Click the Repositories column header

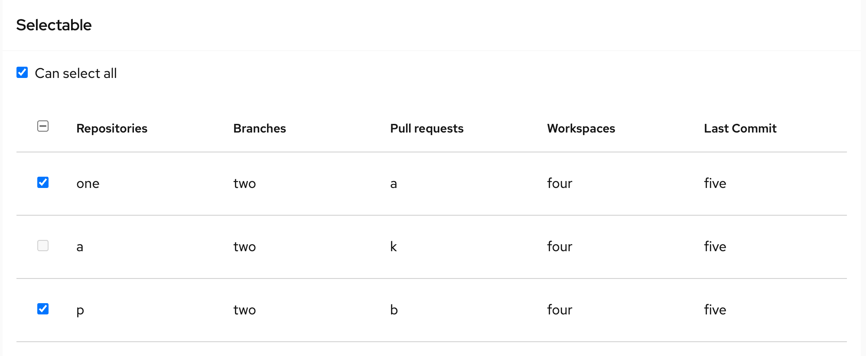tap(112, 128)
